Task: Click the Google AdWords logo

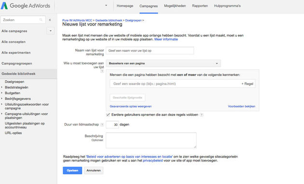Action: click(x=26, y=6)
